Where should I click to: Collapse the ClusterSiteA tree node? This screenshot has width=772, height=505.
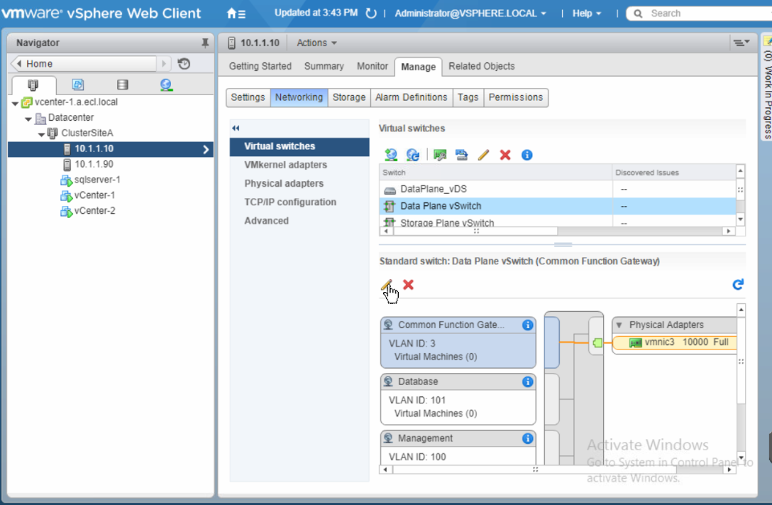click(x=42, y=134)
